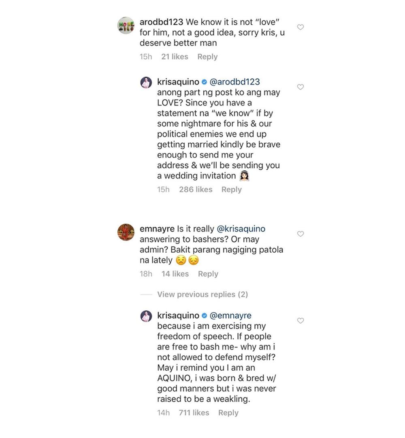Screen dimensions: 405x438
Task: Show who gave 711 likes
Action: pos(194,412)
